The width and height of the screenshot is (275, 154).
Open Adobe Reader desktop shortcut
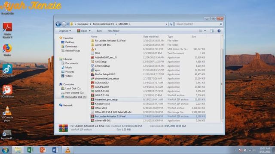7,30
